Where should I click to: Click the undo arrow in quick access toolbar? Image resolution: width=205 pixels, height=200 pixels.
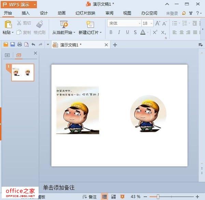coord(33,45)
